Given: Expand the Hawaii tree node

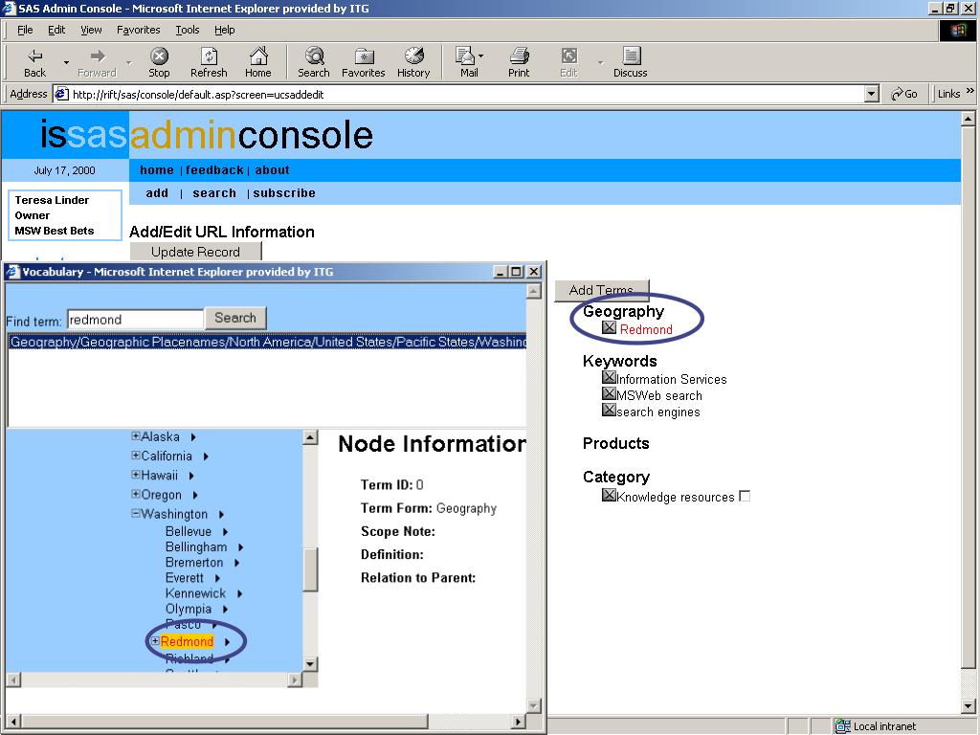Looking at the screenshot, I should [136, 475].
